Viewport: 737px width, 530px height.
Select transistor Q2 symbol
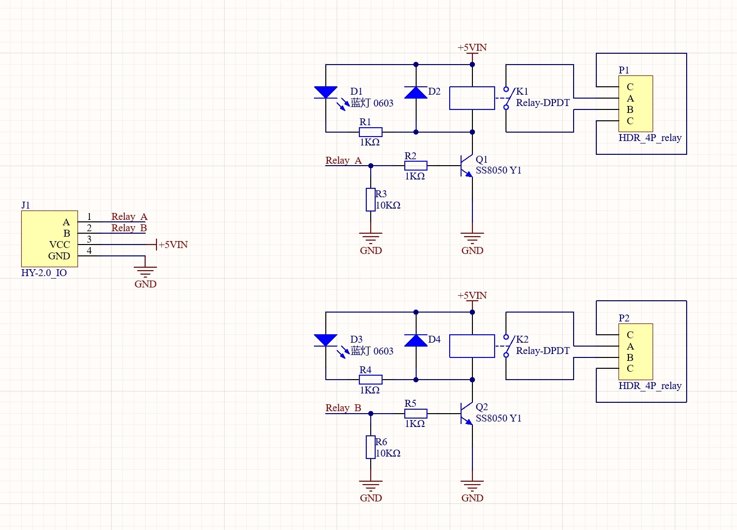point(466,413)
